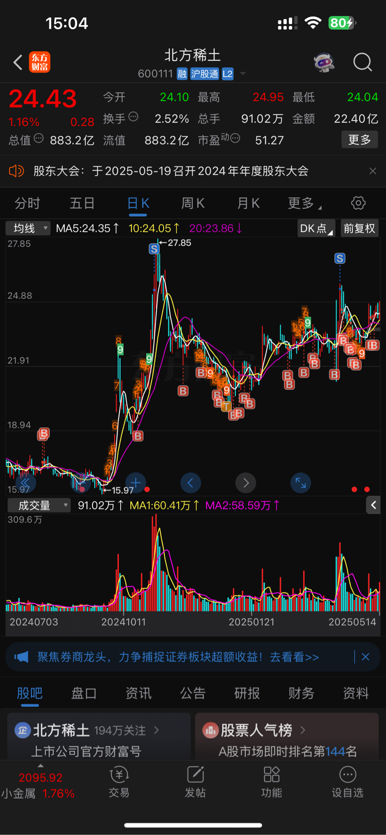
Task: Close the 聚焦券商龙头 promo banner
Action: [x=365, y=657]
